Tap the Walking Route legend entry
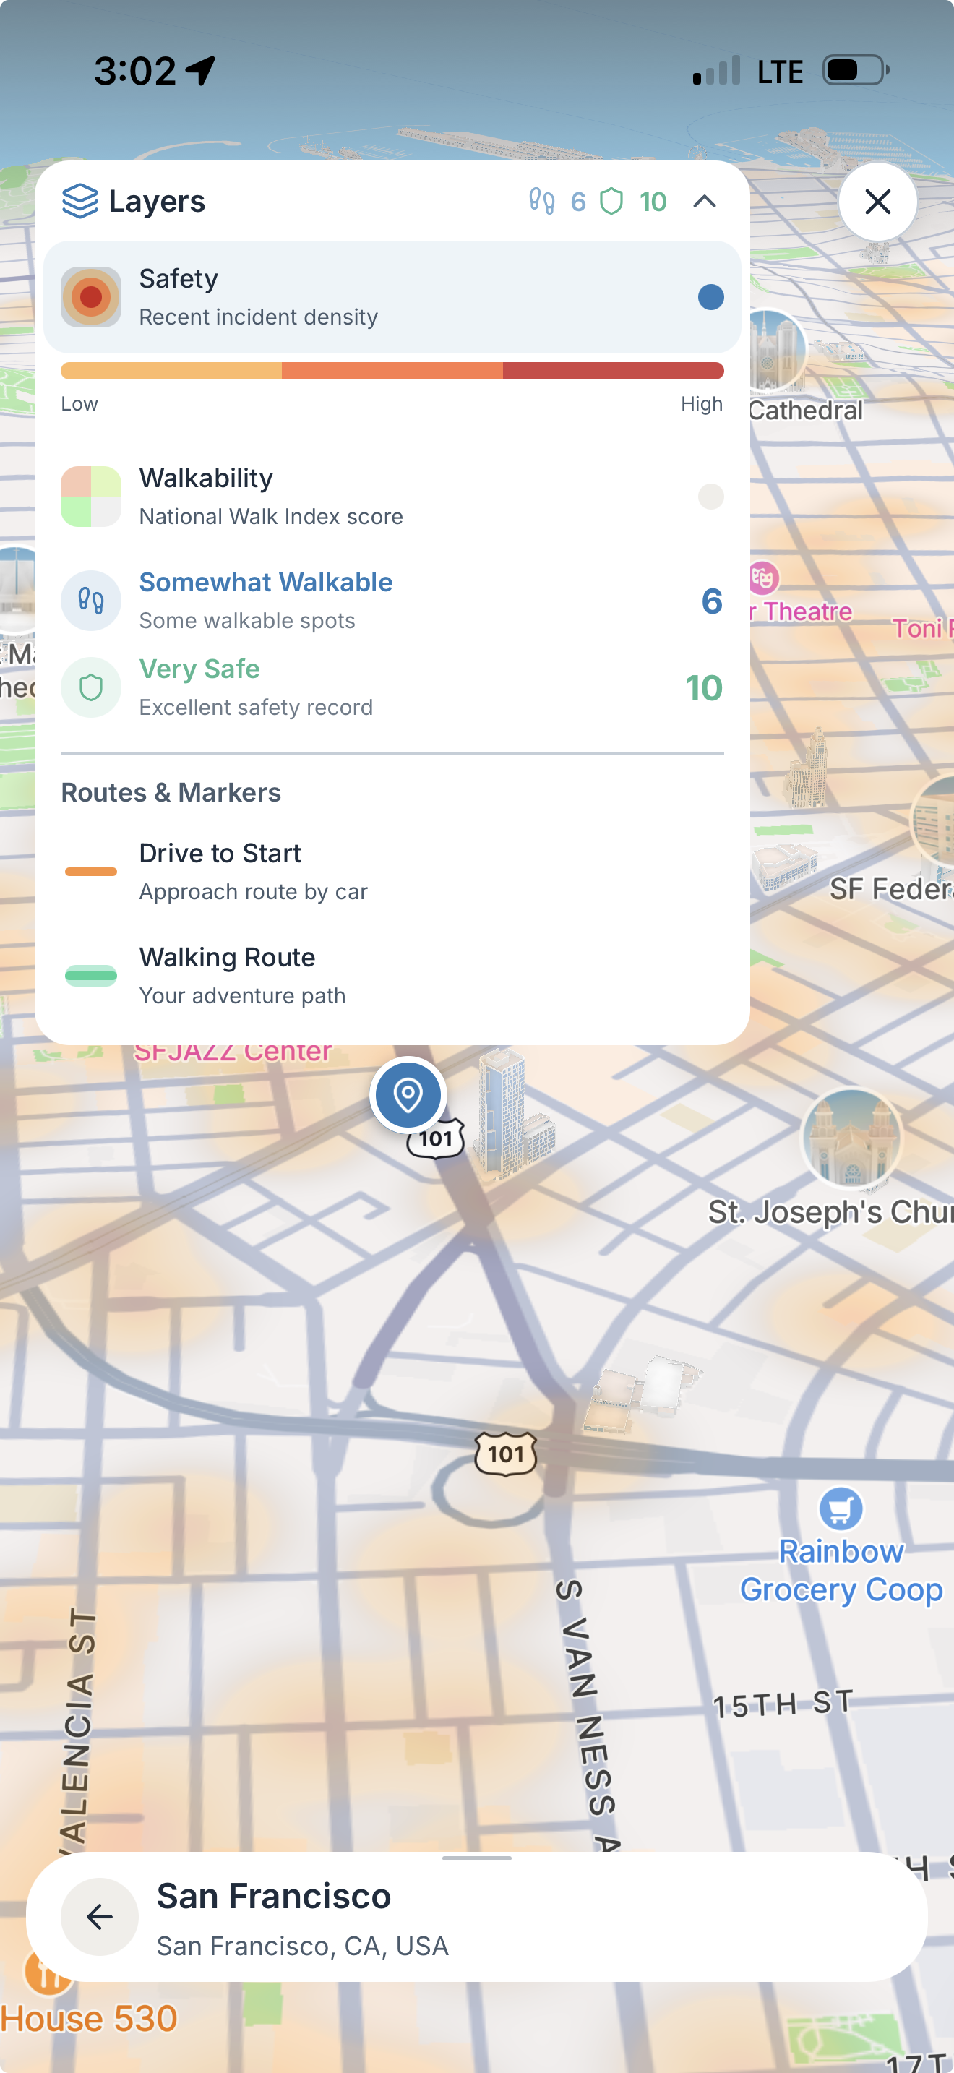 (392, 975)
